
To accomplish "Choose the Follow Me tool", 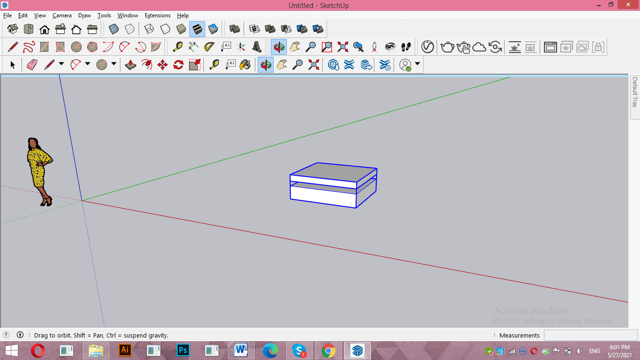I will click(147, 65).
